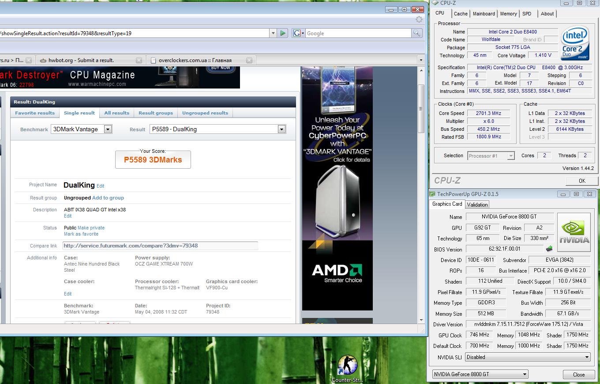
Task: Click the P5589 3DMarks score box
Action: [153, 159]
